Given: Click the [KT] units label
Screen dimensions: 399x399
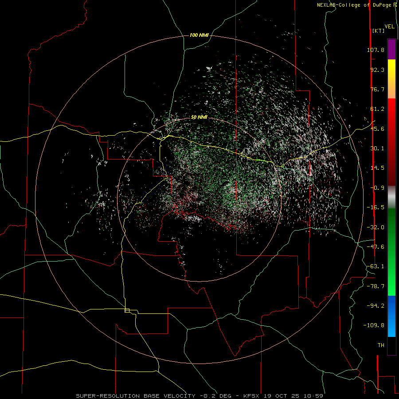Looking at the screenshot, I should tap(378, 31).
